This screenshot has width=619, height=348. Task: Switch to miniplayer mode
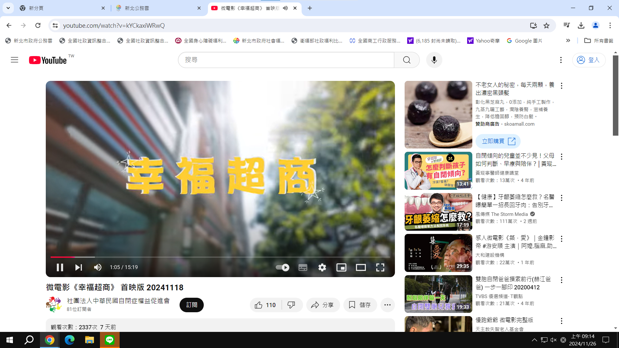(341, 267)
